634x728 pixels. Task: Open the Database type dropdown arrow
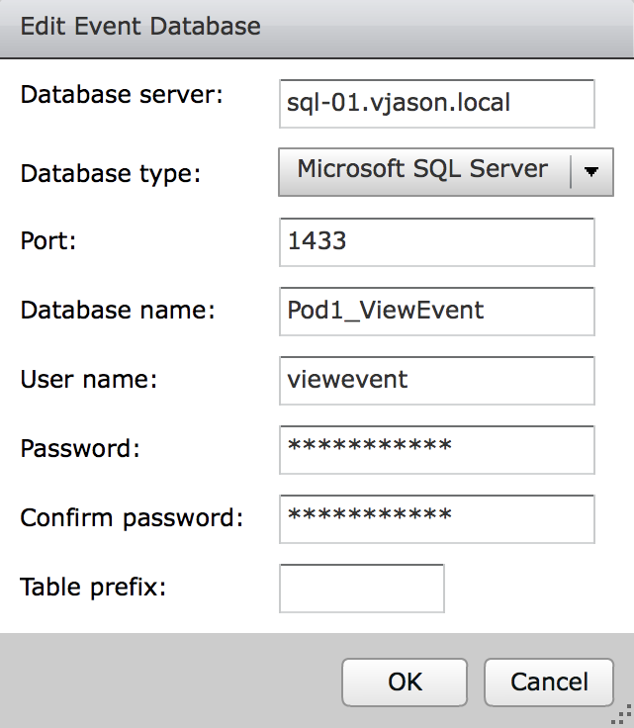pos(591,171)
